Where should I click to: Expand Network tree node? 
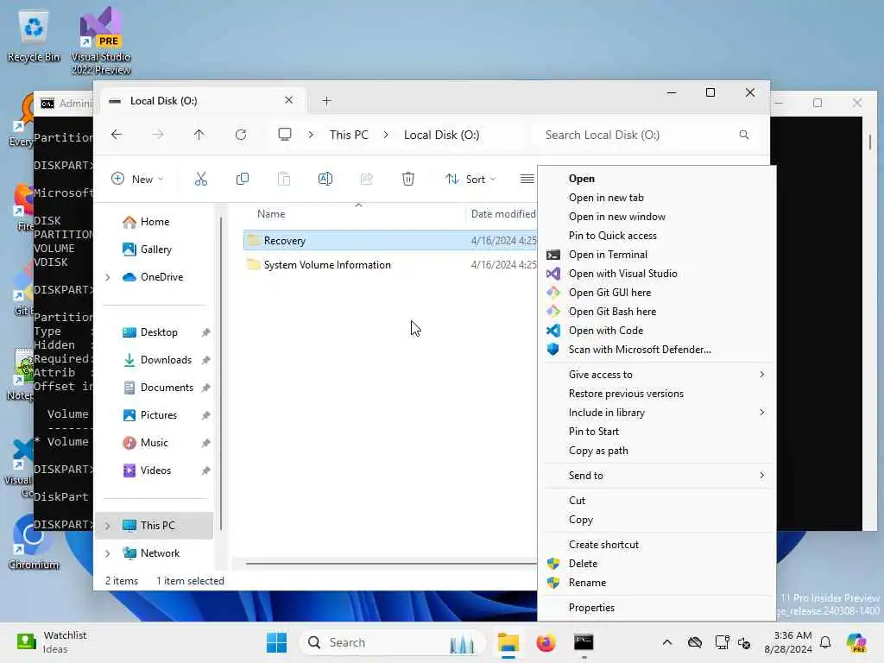click(x=108, y=553)
